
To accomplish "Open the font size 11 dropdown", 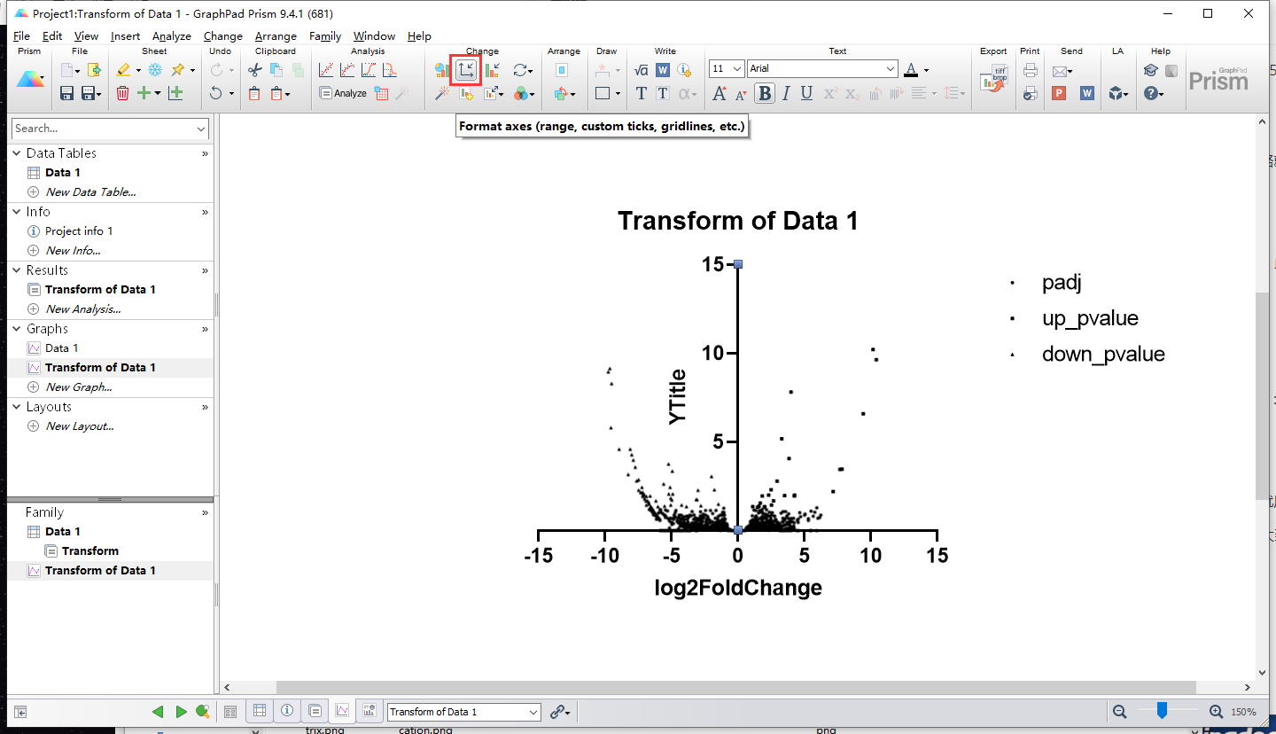I will pos(736,69).
